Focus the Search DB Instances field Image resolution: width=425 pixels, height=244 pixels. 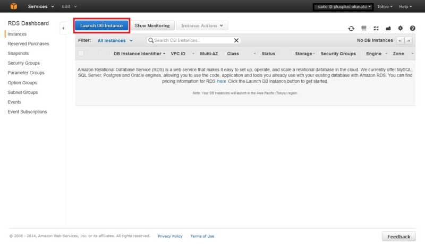pyautogui.click(x=193, y=40)
